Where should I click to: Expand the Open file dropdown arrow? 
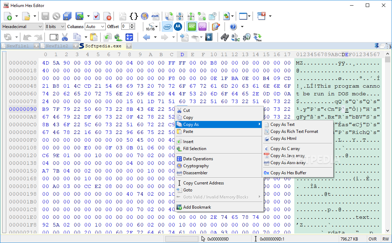[34, 16]
